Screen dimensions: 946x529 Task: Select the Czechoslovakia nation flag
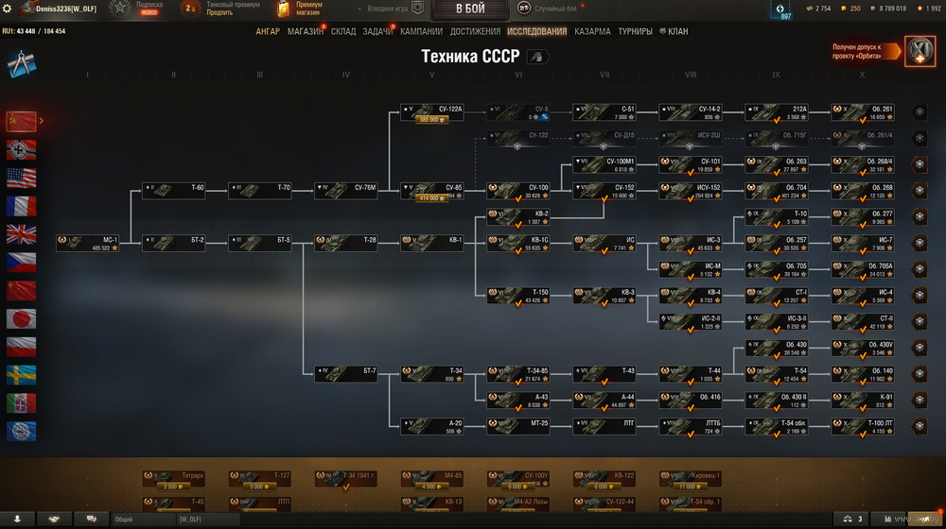click(21, 262)
